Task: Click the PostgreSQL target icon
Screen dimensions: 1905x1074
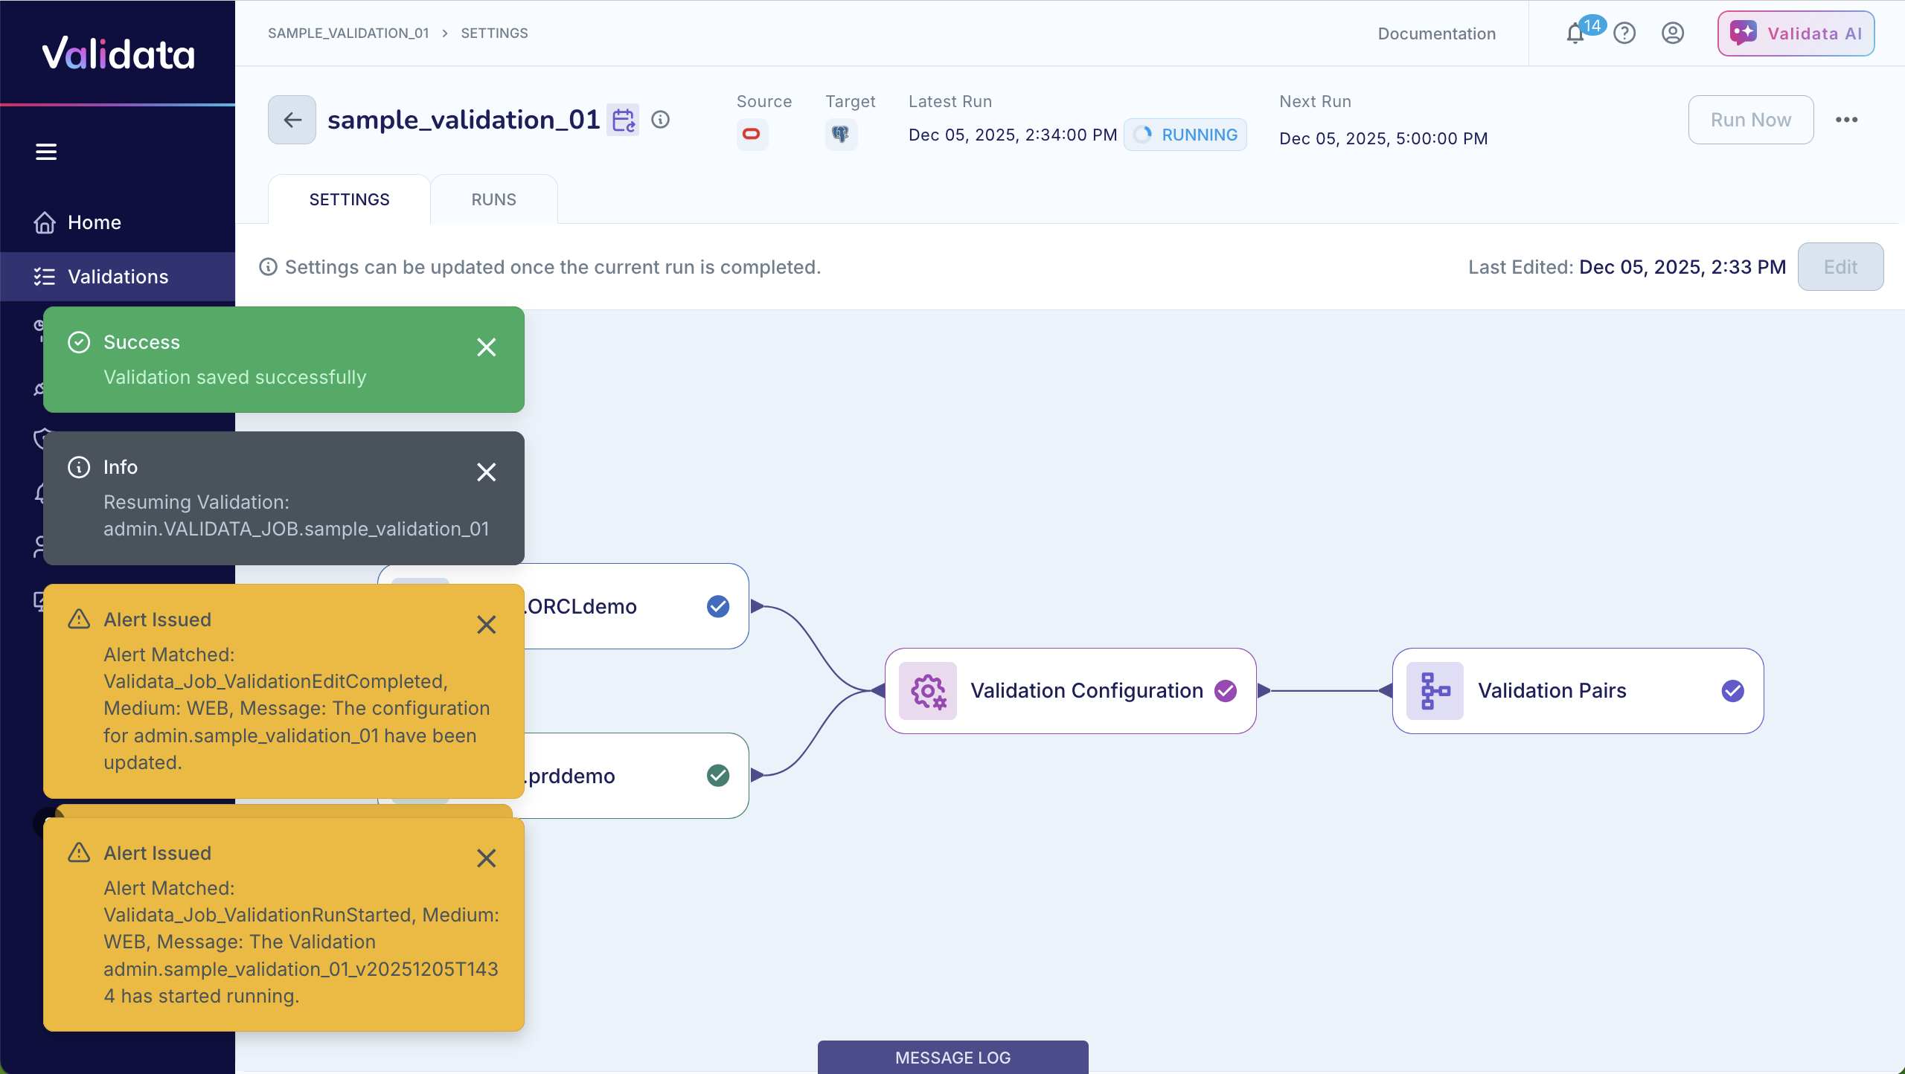Action: pos(841,135)
